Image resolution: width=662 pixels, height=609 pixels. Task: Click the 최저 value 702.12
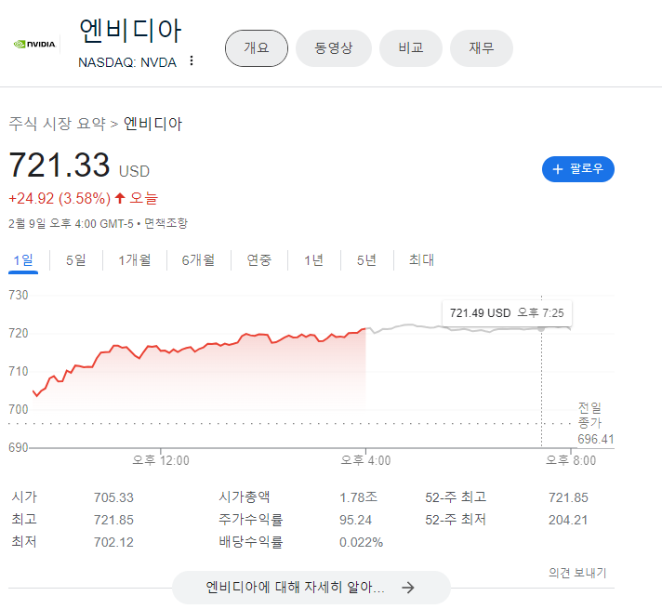(113, 542)
